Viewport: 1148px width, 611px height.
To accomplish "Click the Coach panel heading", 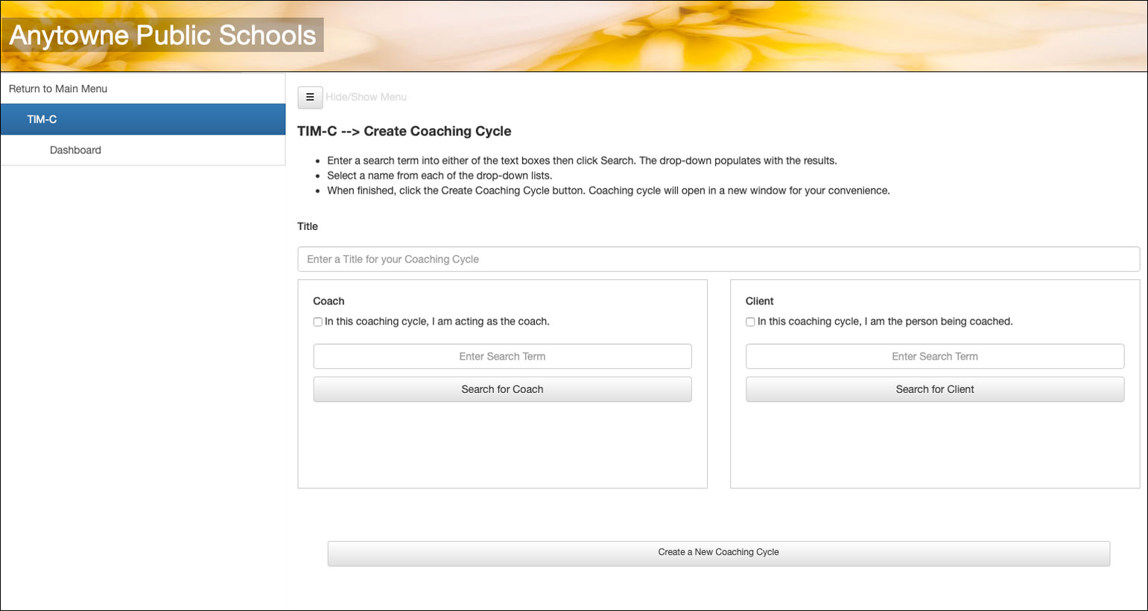I will [x=329, y=301].
